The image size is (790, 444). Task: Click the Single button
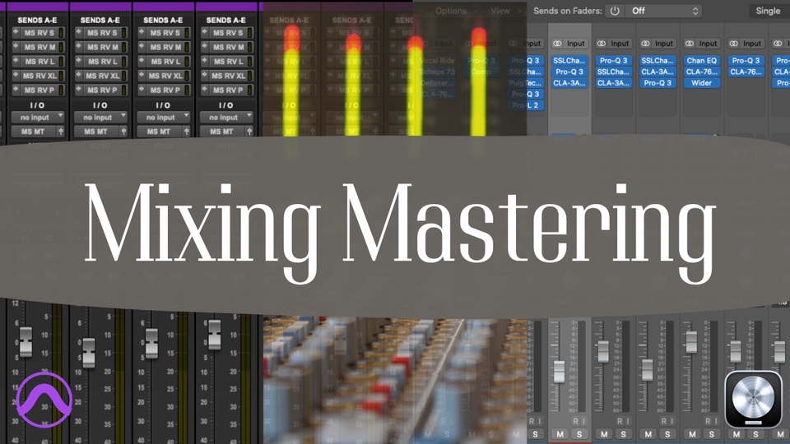767,12
